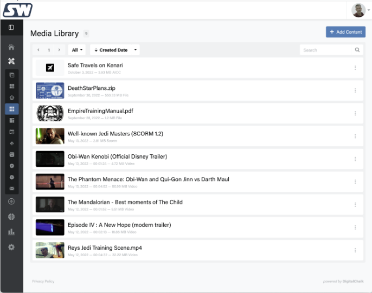Click the magnifier search icon
Screen dimensions: 372x293
357,50
